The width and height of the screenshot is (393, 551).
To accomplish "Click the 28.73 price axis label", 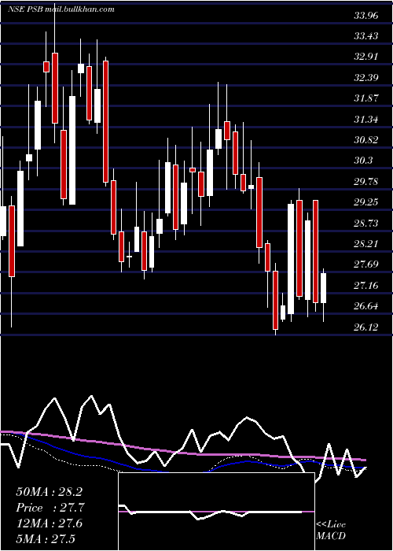I will [x=366, y=223].
